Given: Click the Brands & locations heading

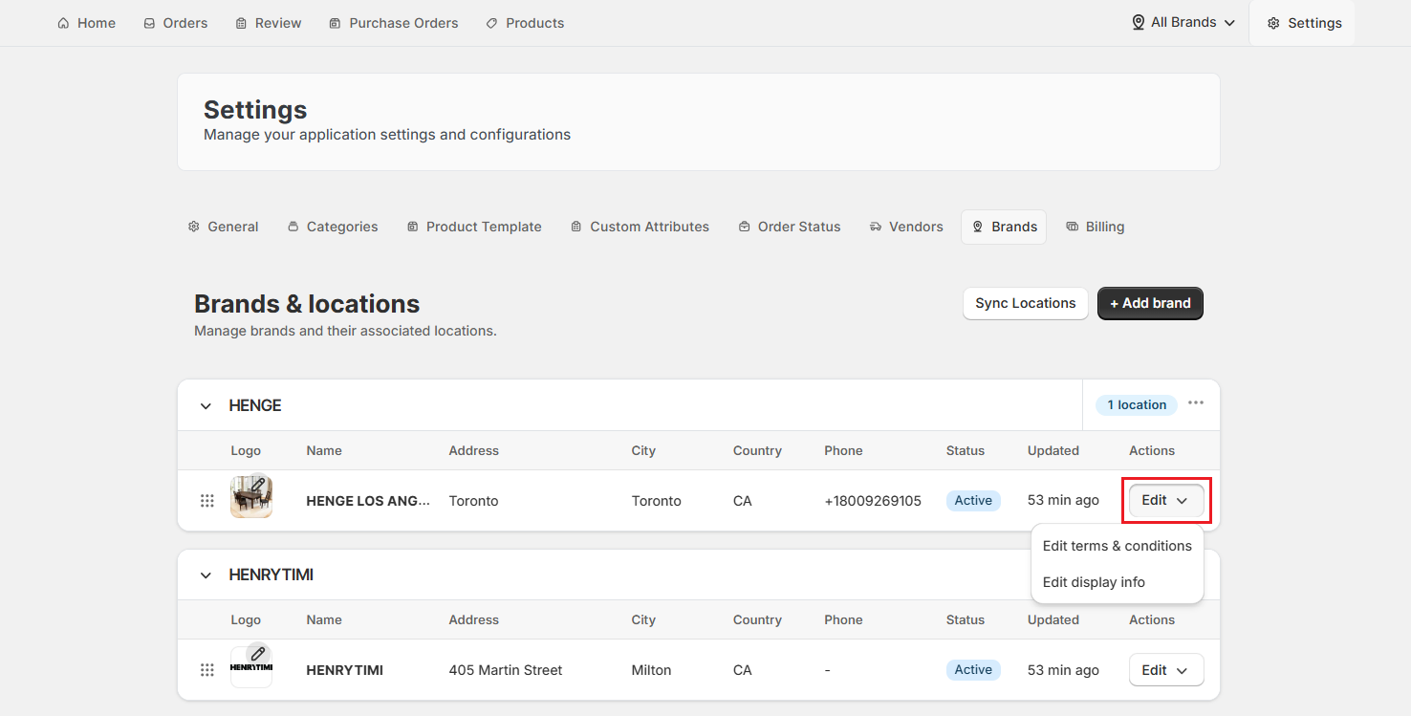Looking at the screenshot, I should [307, 304].
